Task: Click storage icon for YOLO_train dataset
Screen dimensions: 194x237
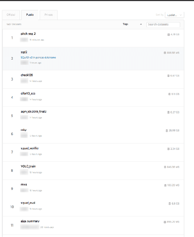Action: [165, 167]
